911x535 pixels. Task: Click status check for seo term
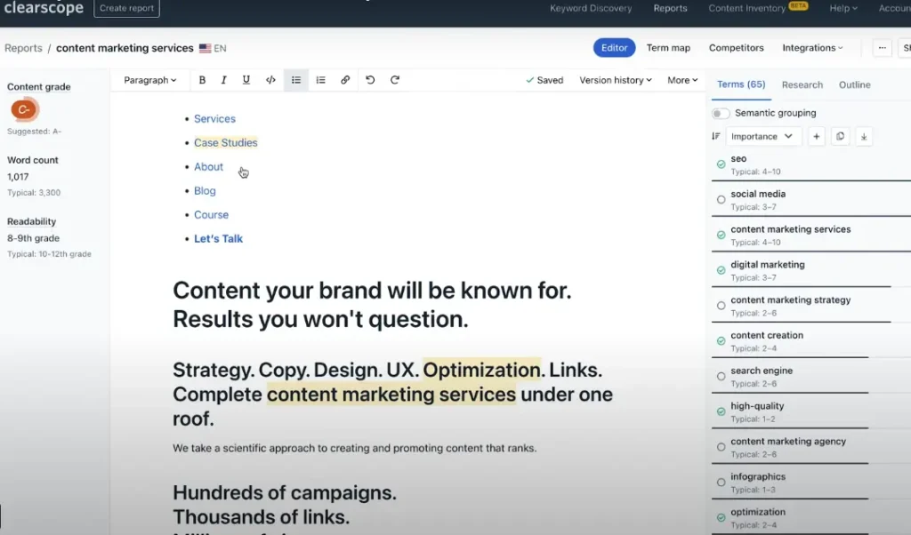click(x=721, y=164)
